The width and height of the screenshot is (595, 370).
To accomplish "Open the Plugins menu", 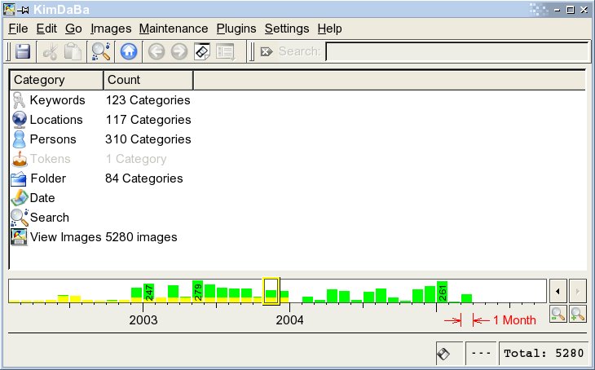I will click(236, 29).
